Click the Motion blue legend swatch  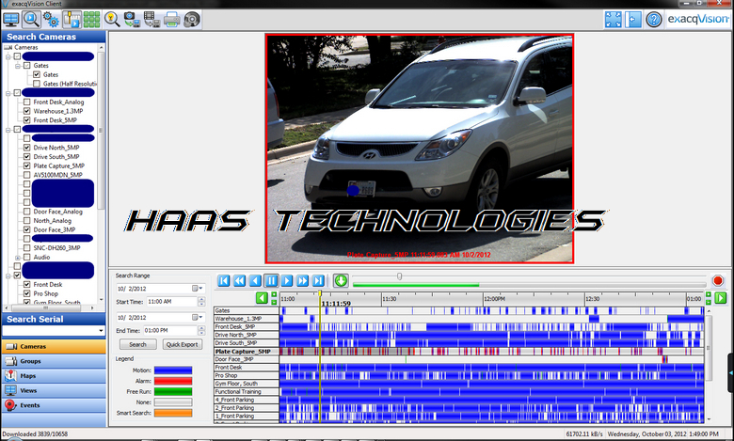click(x=173, y=370)
